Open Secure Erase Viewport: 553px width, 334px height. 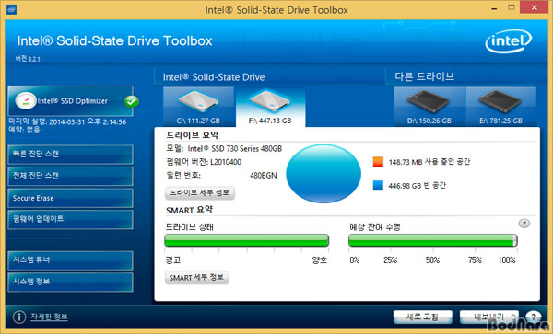pos(70,198)
